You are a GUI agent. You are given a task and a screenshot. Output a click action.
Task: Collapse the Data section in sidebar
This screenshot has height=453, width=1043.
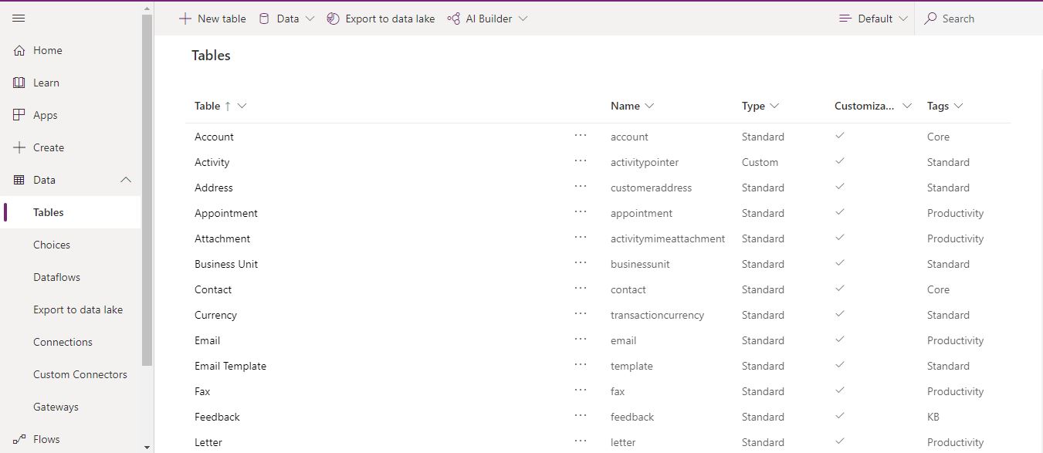(126, 179)
